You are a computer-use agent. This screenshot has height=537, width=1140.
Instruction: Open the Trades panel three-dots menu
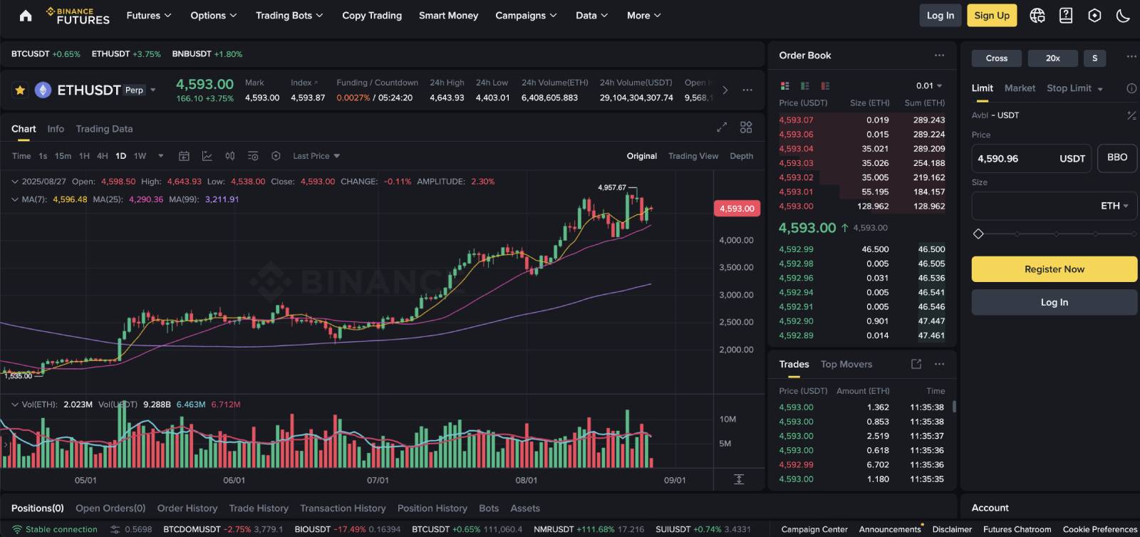(940, 364)
